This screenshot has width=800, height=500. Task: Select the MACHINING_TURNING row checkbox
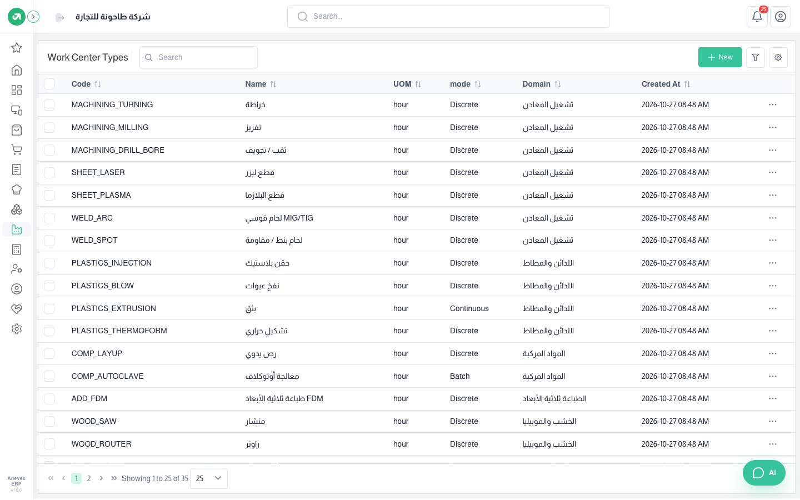(49, 105)
